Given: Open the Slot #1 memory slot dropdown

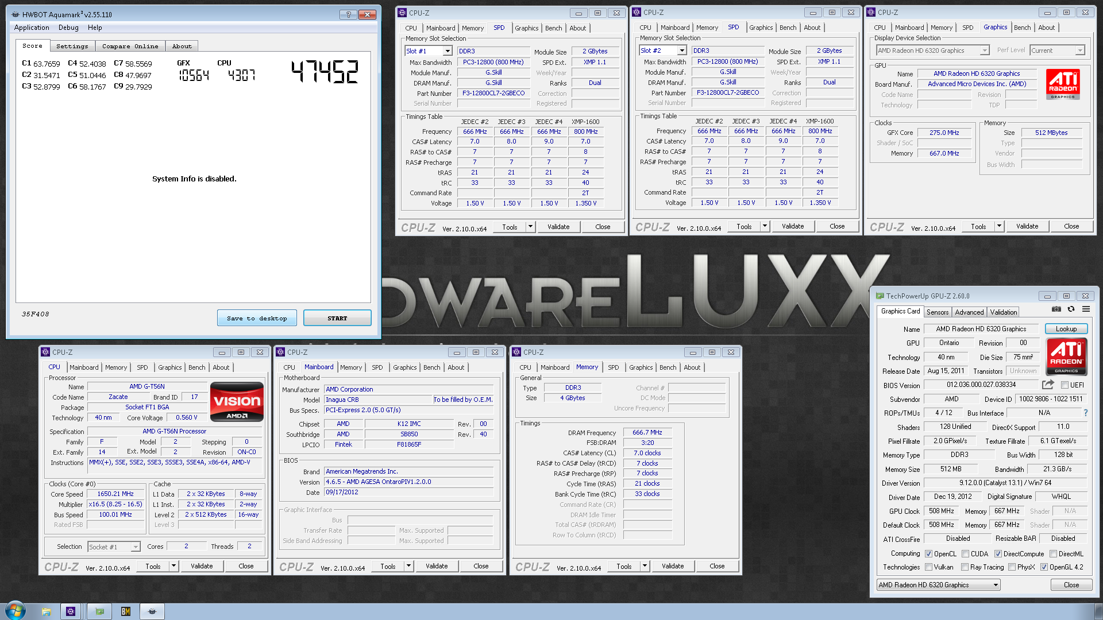Looking at the screenshot, I should pos(429,51).
